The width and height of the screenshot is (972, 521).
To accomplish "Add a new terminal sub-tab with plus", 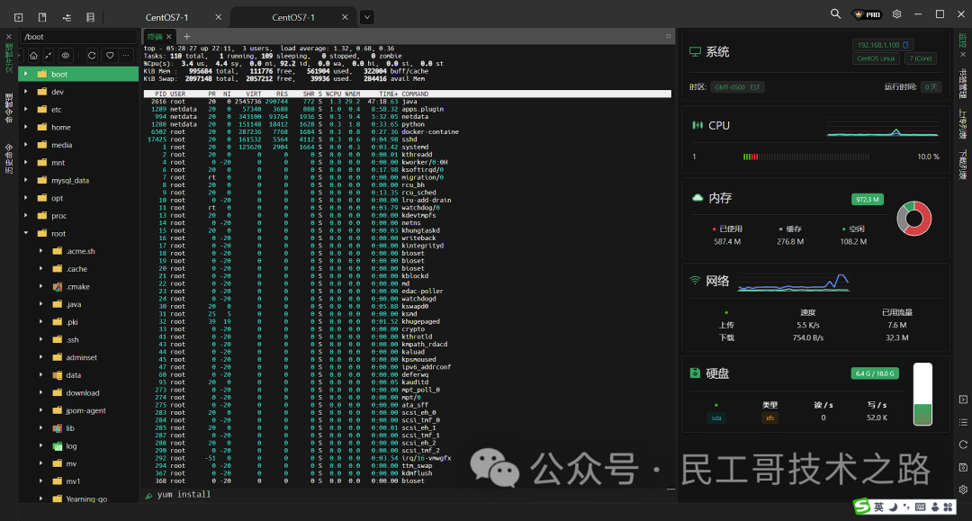I will pyautogui.click(x=186, y=37).
